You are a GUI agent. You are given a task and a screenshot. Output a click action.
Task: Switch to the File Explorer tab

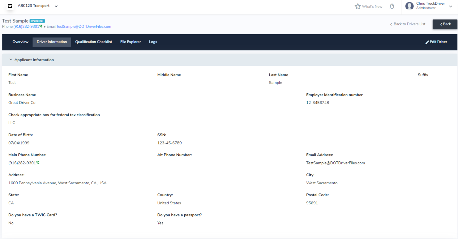[130, 42]
